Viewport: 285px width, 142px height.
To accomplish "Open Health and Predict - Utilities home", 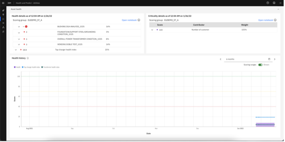I will tap(28, 3).
